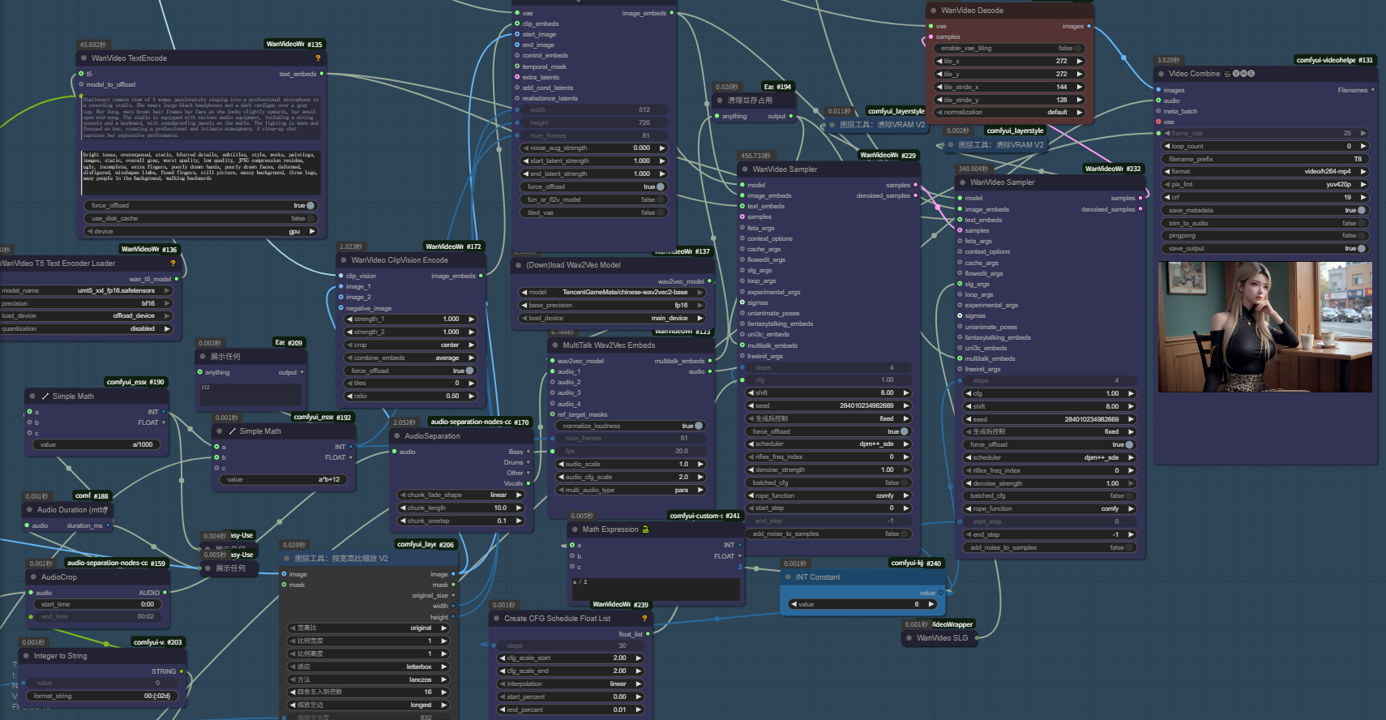Click the Math Expression 'a / 2' text box
The image size is (1386, 720).
656,588
